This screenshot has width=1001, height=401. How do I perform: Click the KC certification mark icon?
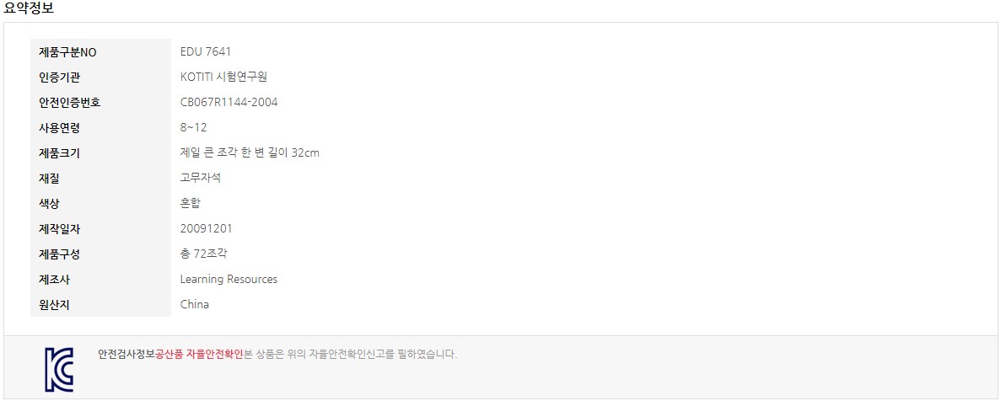[x=59, y=370]
